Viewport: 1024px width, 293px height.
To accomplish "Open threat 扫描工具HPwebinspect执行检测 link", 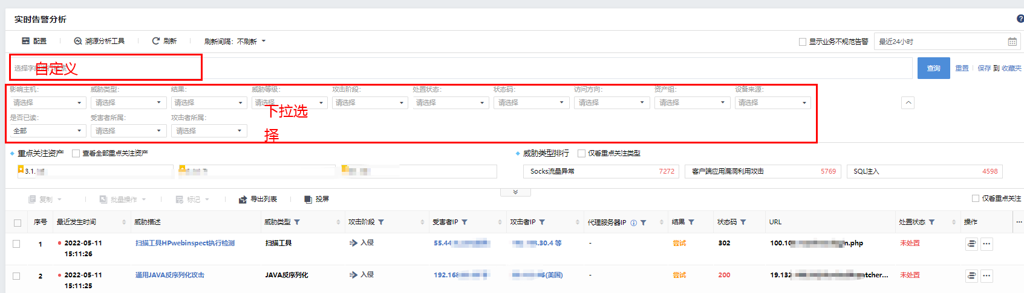I will click(184, 243).
